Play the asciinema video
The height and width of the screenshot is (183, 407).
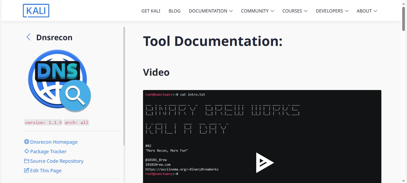(265, 162)
